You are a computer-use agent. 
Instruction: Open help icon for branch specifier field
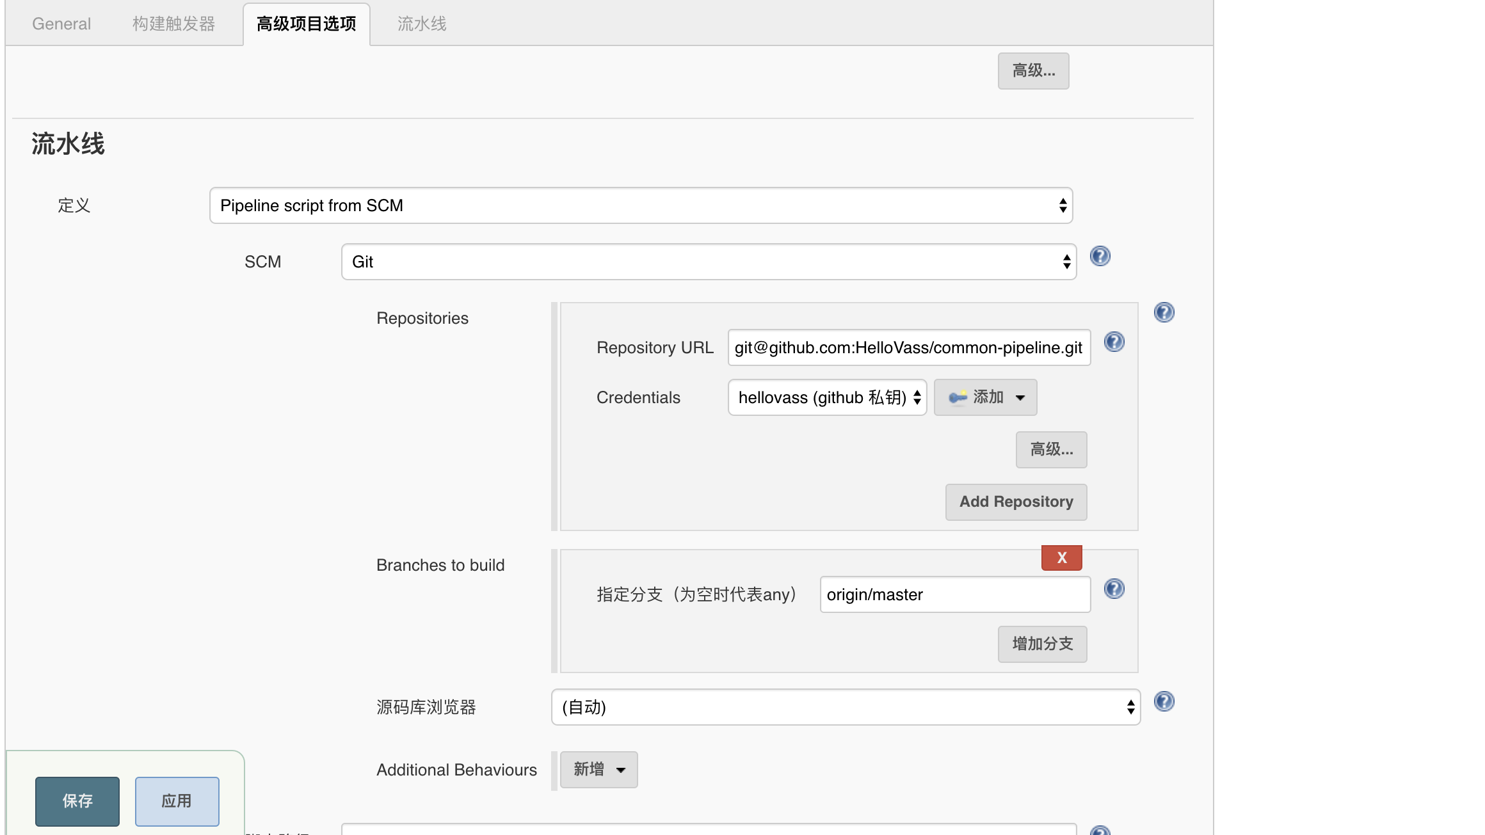point(1114,589)
